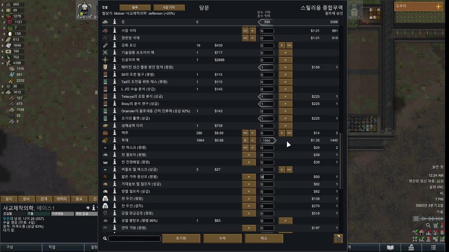The image size is (449, 252).
Task: Open the 도우미 helper panel
Action: pos(418,6)
